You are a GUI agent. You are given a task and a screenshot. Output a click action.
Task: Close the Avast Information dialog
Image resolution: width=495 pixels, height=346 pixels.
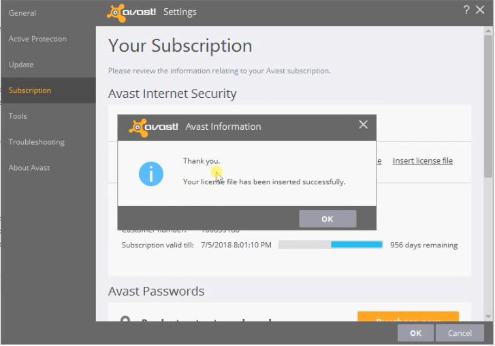(363, 125)
